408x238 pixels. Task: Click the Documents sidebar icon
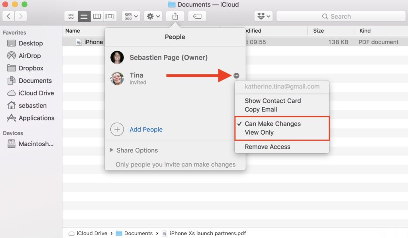(x=11, y=80)
